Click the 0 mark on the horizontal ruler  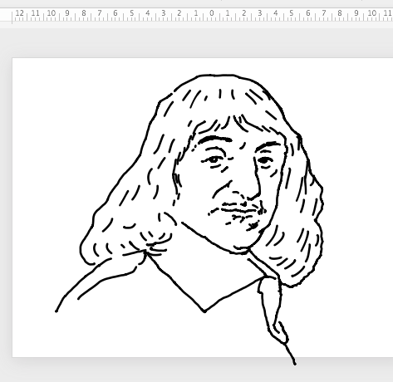click(x=212, y=13)
